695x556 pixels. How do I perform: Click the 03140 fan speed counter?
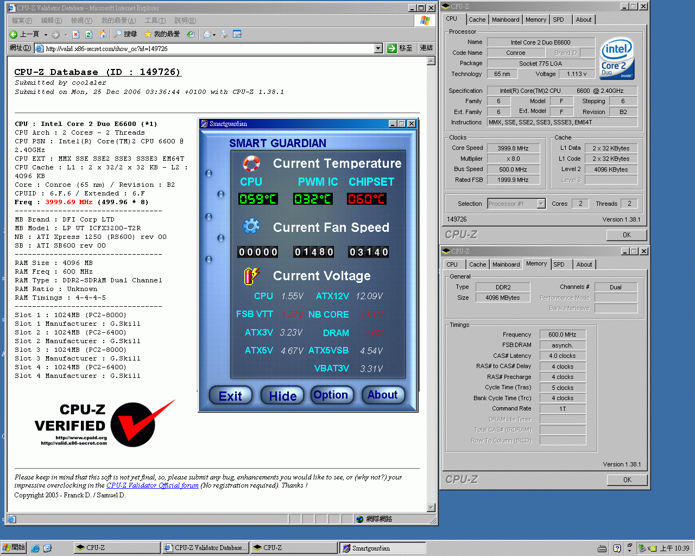coord(369,252)
